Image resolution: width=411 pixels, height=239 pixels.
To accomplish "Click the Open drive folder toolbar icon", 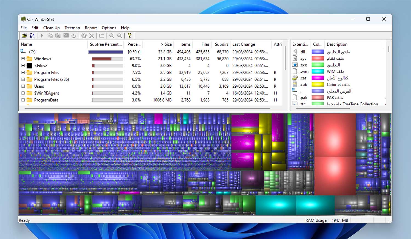I will [x=24, y=36].
